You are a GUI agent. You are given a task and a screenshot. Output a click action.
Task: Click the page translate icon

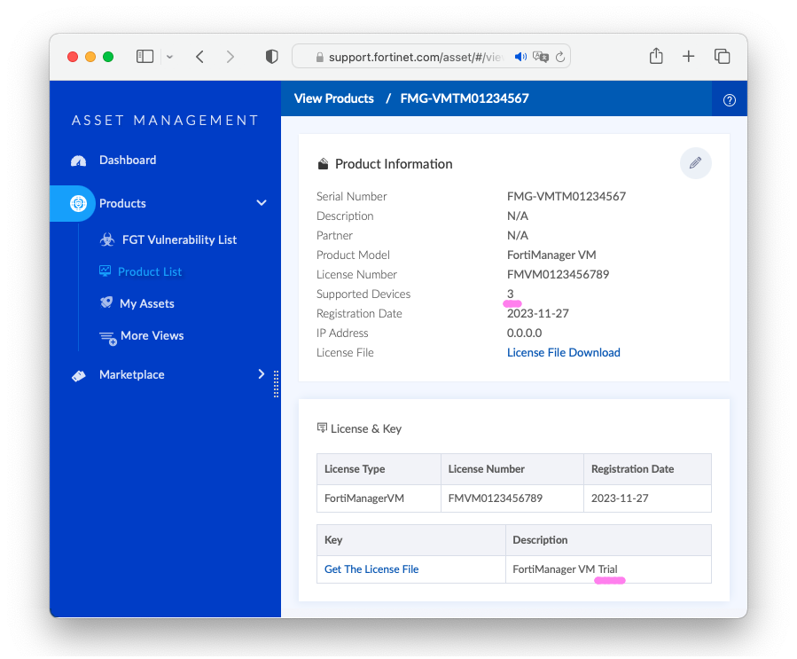[540, 57]
